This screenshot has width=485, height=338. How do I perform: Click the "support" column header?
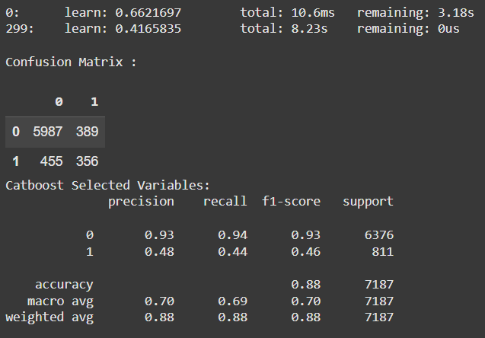(368, 202)
